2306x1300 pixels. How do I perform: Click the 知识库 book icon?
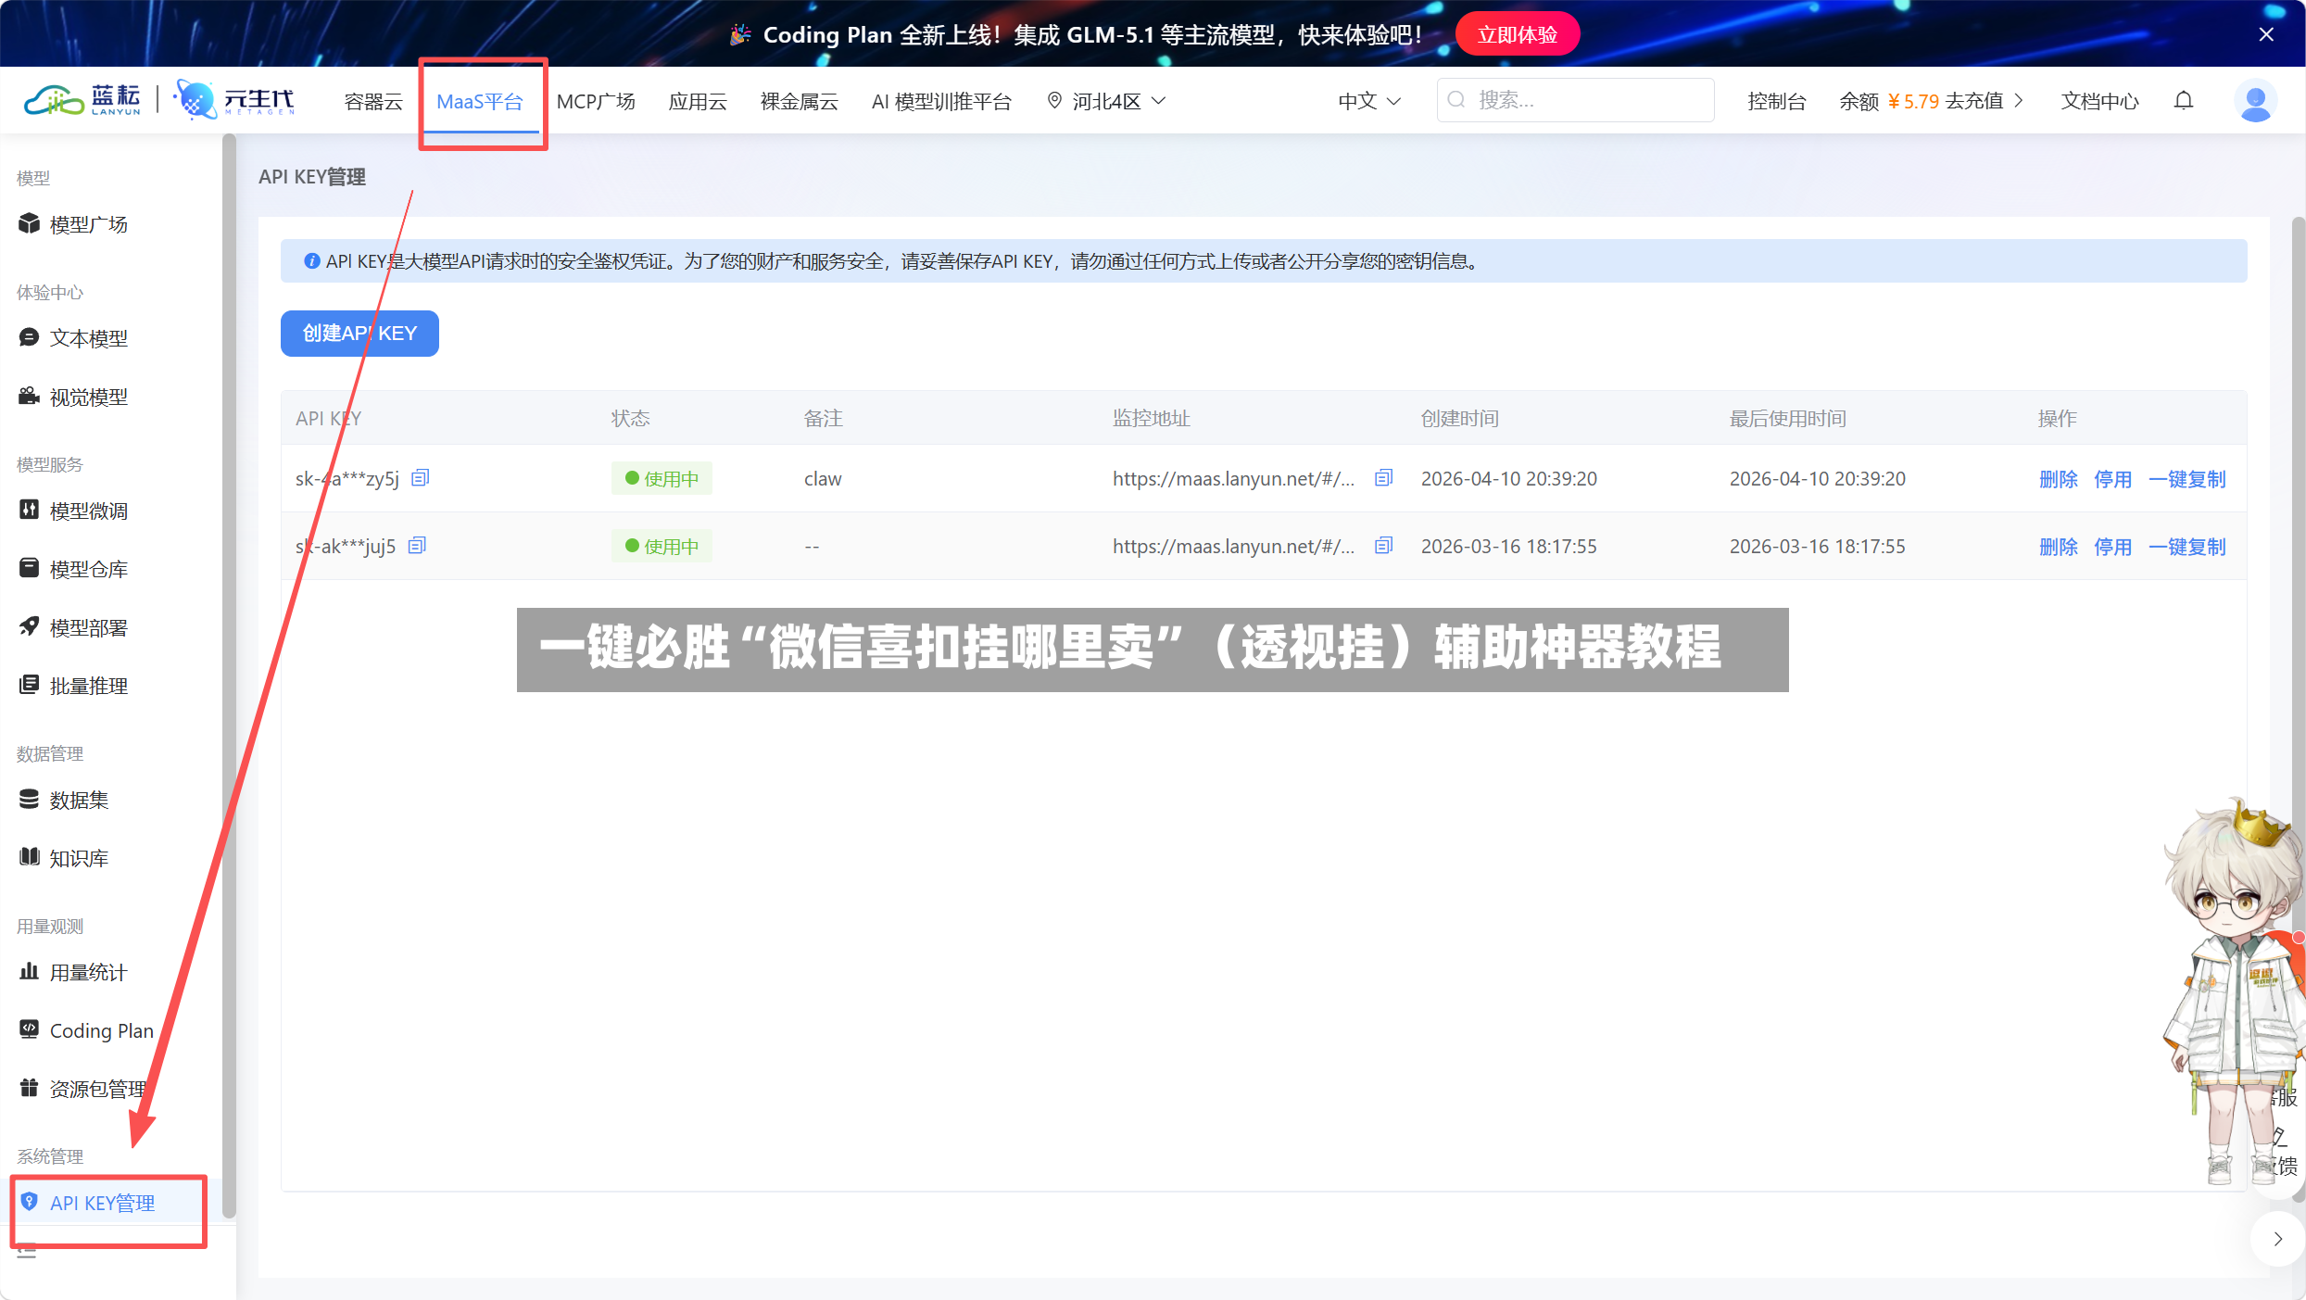[30, 857]
